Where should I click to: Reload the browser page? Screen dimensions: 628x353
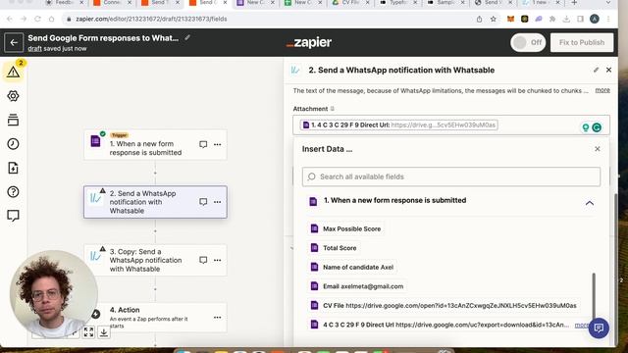pos(37,19)
